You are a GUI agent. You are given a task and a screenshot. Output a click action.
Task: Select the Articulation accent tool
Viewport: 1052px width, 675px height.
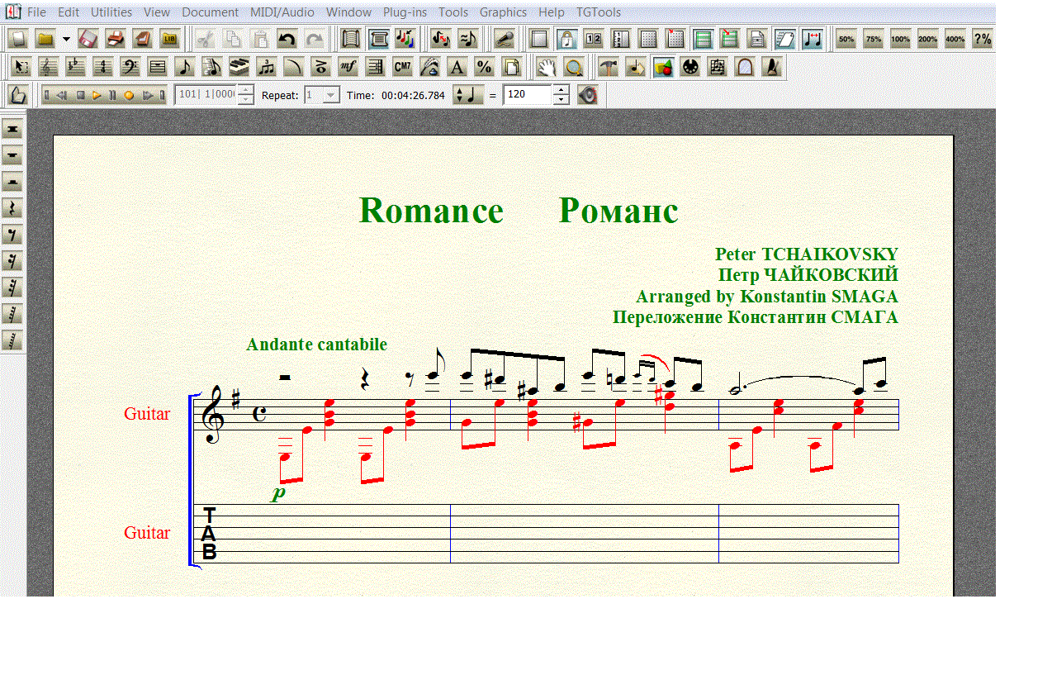(320, 67)
